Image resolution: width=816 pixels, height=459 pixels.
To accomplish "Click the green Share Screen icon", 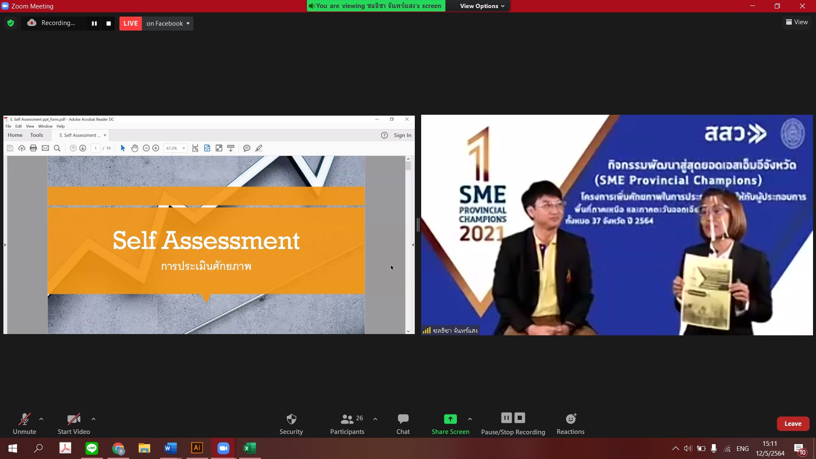I will [450, 419].
